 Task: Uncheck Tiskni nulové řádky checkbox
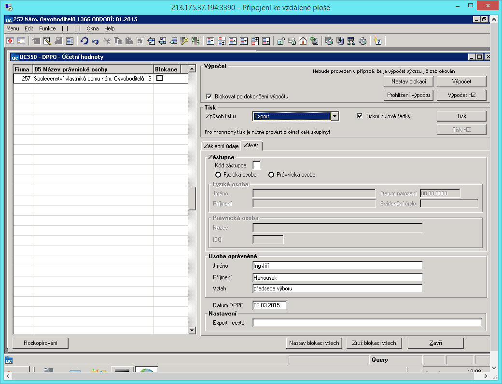coord(360,116)
